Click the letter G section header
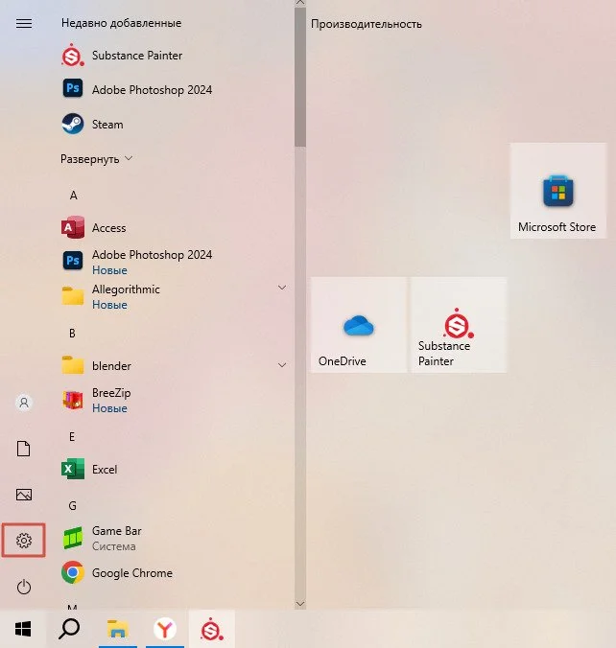The width and height of the screenshot is (616, 648). click(x=72, y=506)
